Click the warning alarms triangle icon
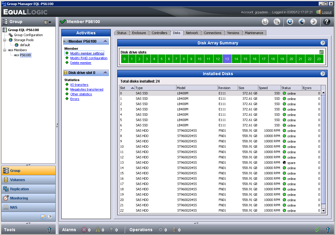Screen dimensions: 335x235 pos(98,230)
